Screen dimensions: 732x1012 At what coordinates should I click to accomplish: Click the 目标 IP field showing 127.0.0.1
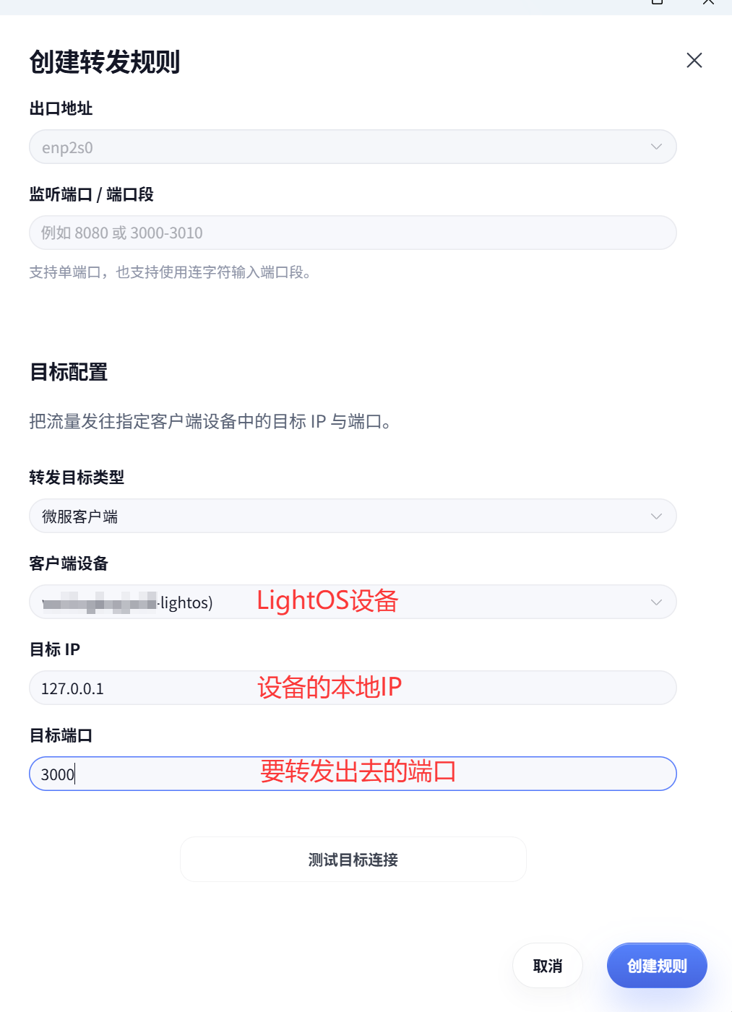pos(353,688)
